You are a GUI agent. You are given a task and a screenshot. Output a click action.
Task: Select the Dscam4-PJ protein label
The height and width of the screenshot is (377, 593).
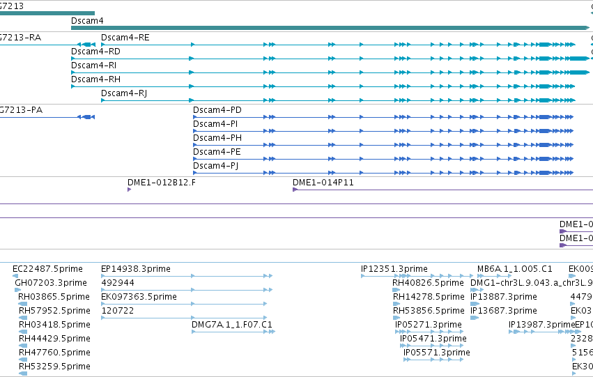coord(215,166)
